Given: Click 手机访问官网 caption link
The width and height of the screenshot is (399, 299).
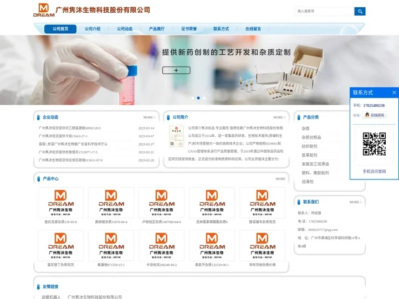Looking at the screenshot, I should pos(374,172).
